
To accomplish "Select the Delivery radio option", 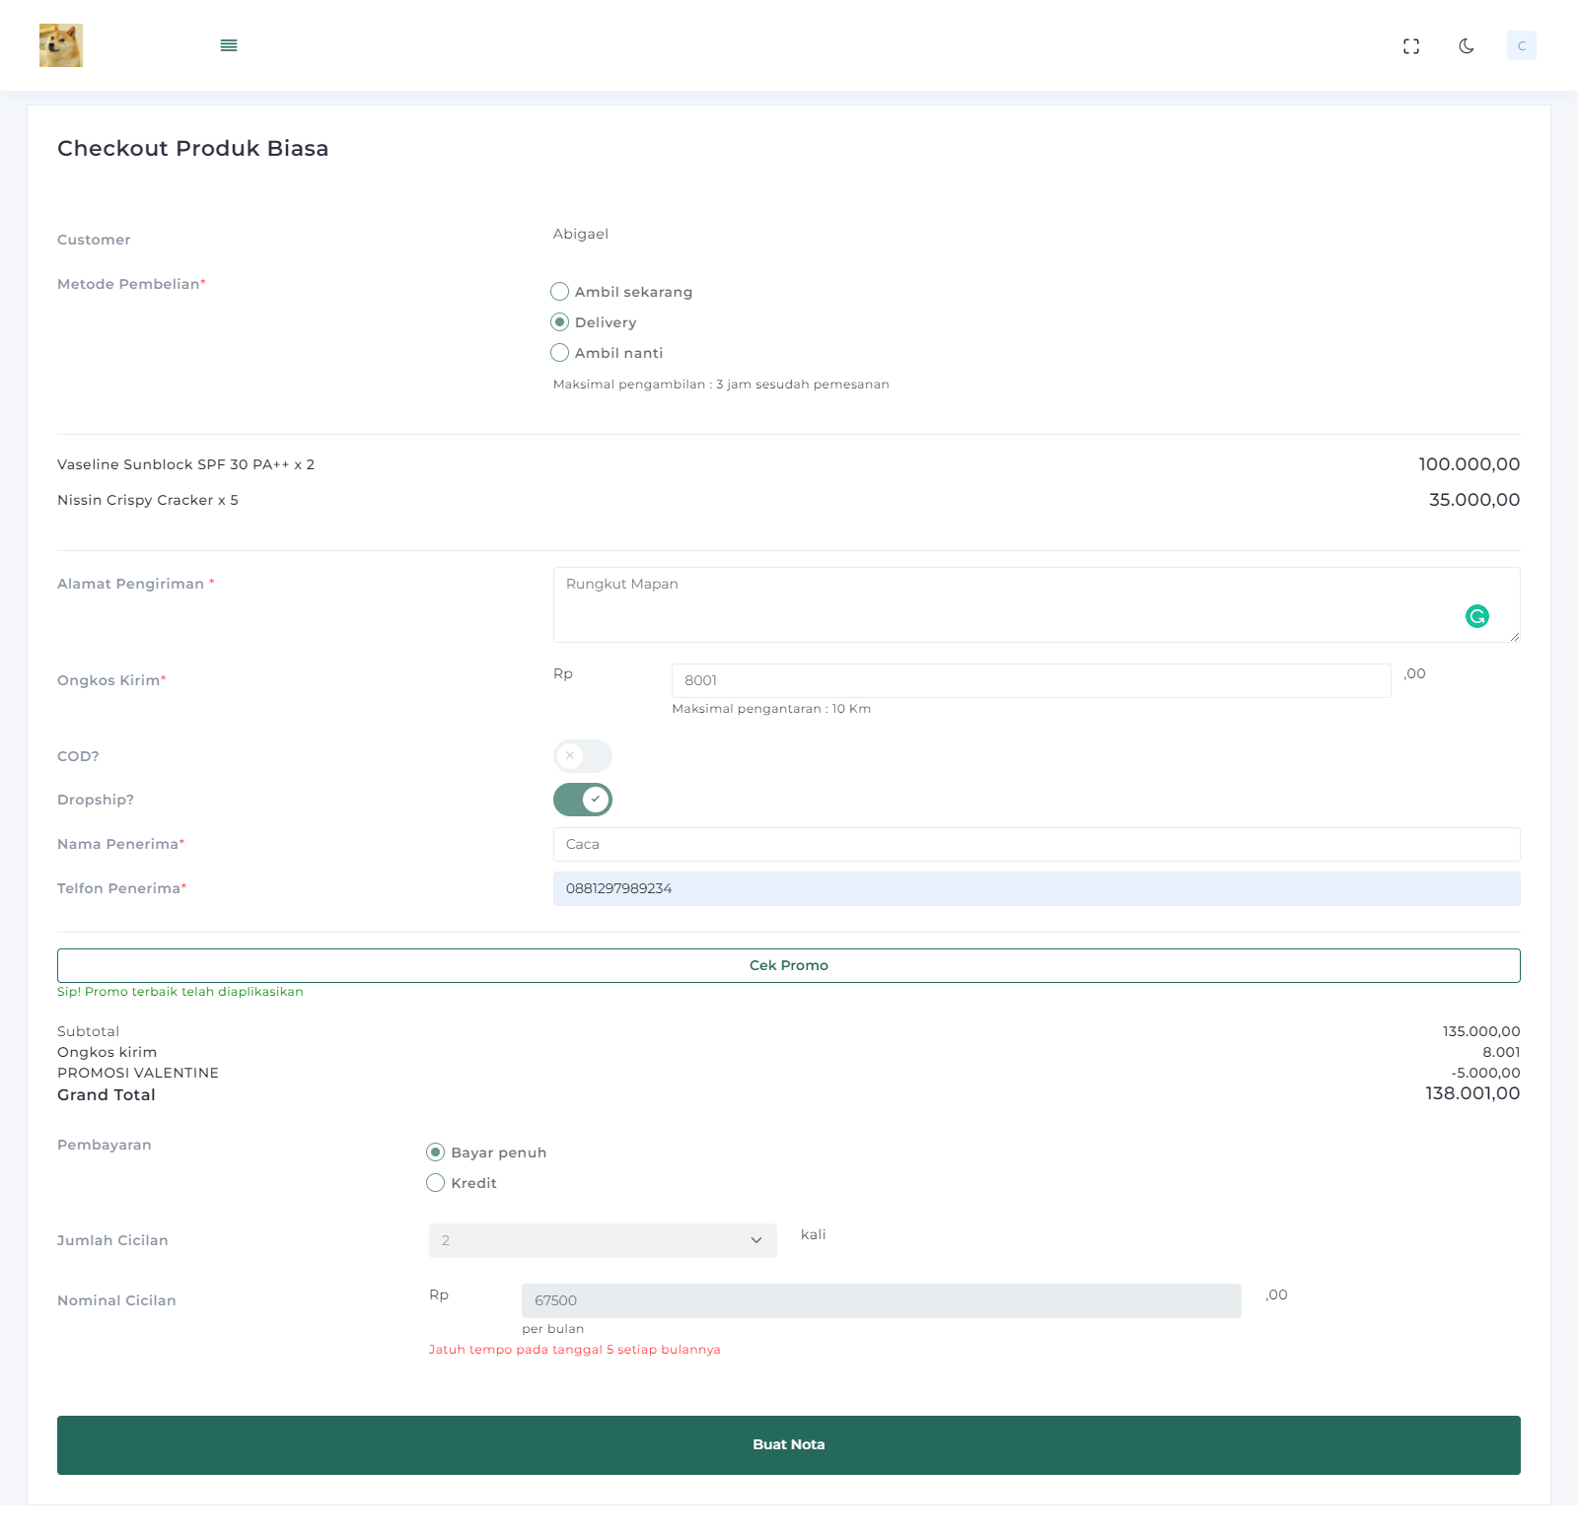I will [x=560, y=322].
